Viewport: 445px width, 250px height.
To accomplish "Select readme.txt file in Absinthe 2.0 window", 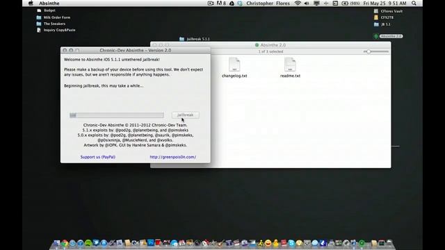I will coord(290,67).
